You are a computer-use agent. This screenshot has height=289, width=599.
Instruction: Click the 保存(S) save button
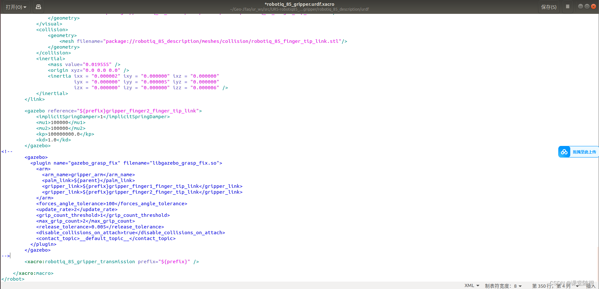[549, 7]
